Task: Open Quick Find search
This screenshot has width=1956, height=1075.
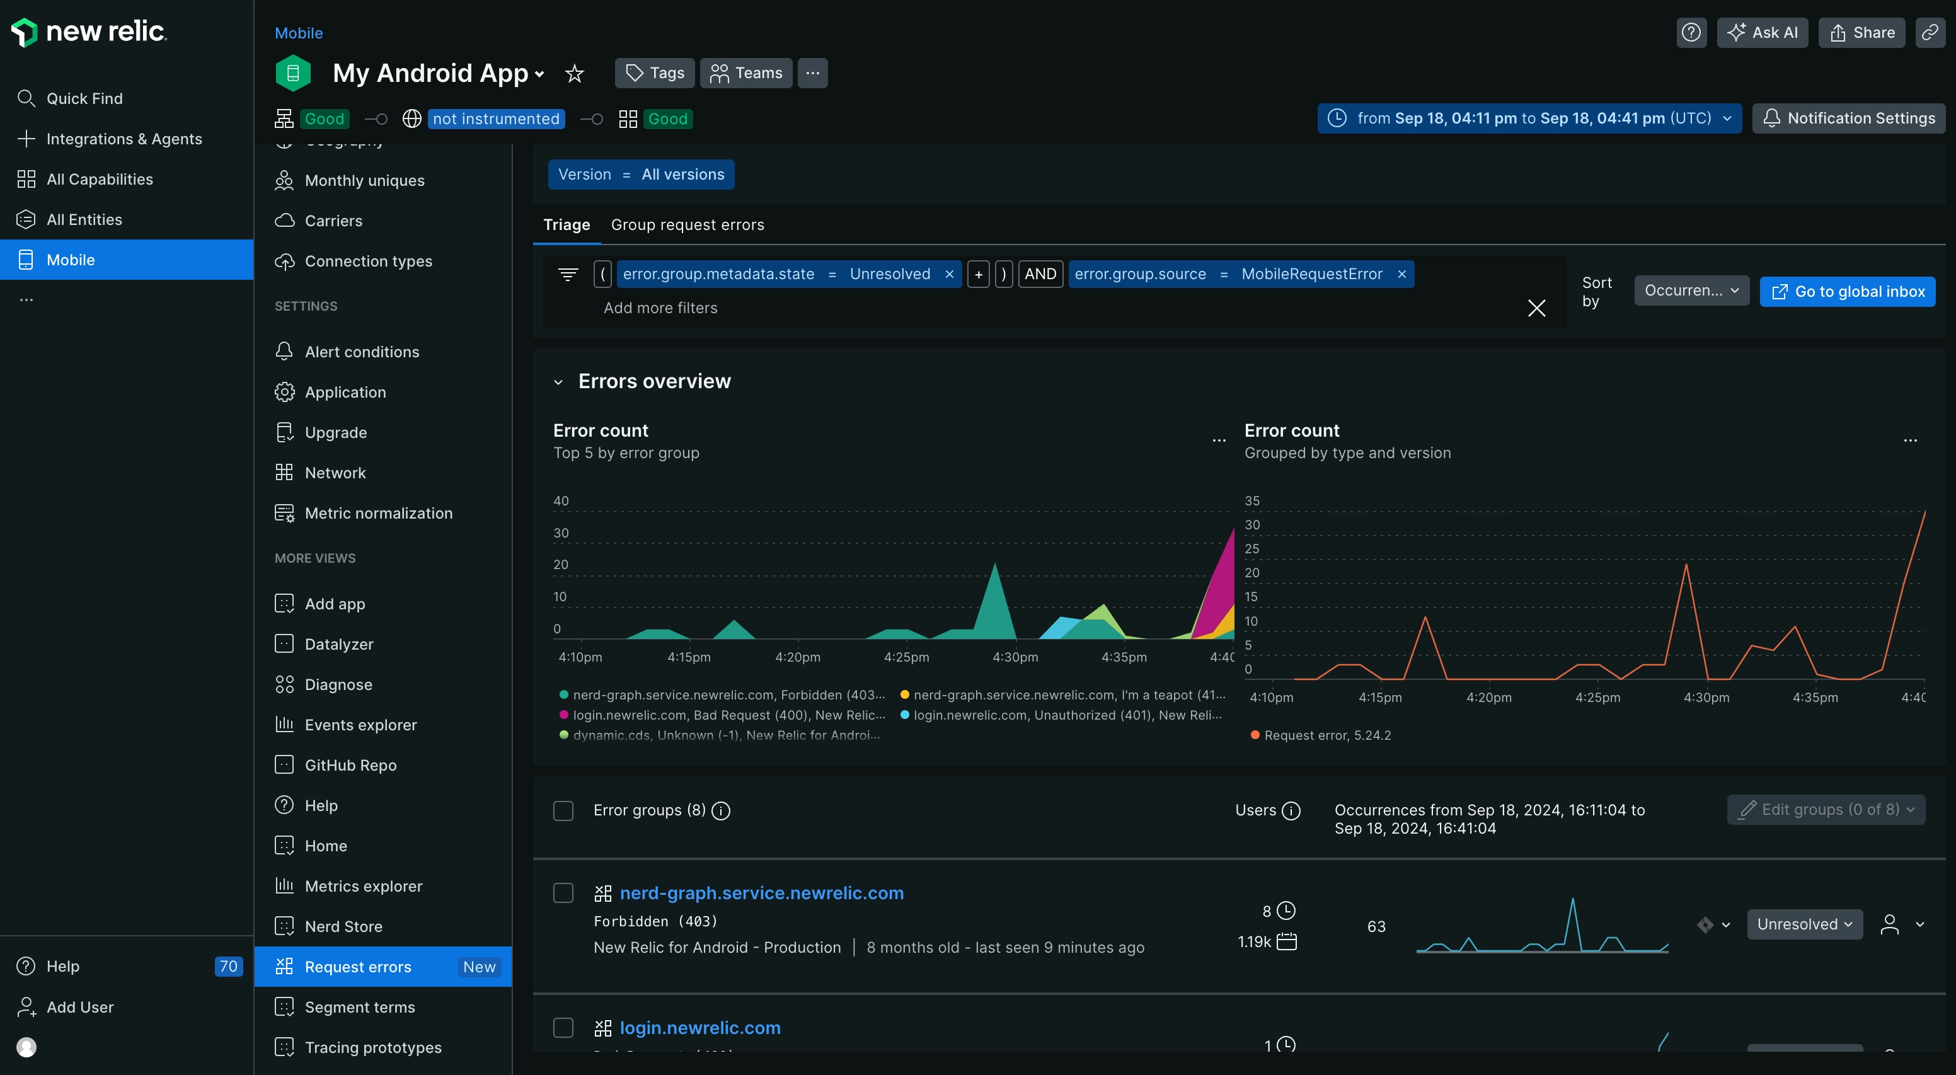Action: (84, 98)
